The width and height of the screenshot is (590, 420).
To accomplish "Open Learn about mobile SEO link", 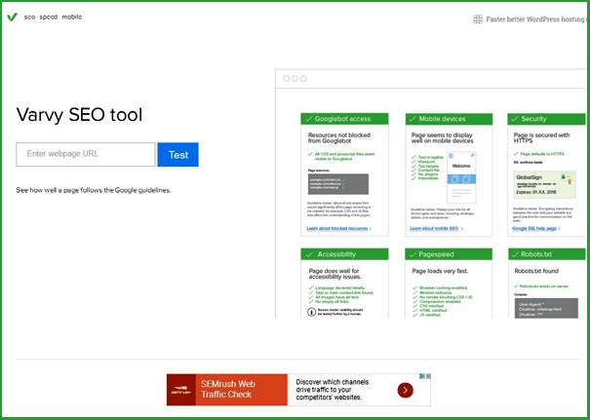I will pyautogui.click(x=436, y=229).
